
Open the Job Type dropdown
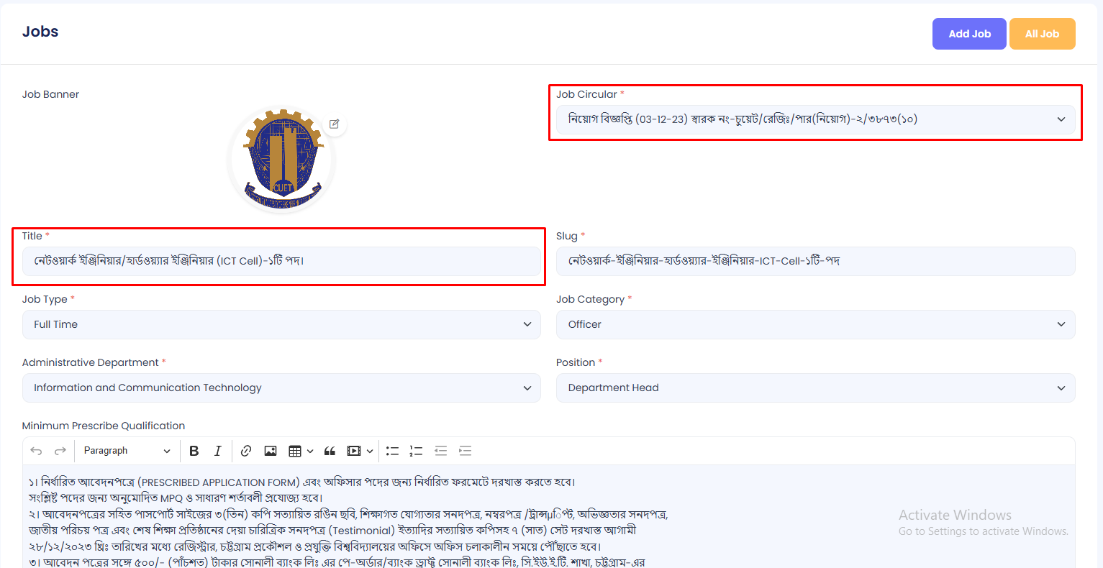coord(281,324)
